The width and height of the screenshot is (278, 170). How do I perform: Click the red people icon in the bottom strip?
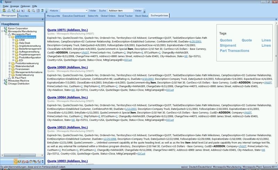23,161
